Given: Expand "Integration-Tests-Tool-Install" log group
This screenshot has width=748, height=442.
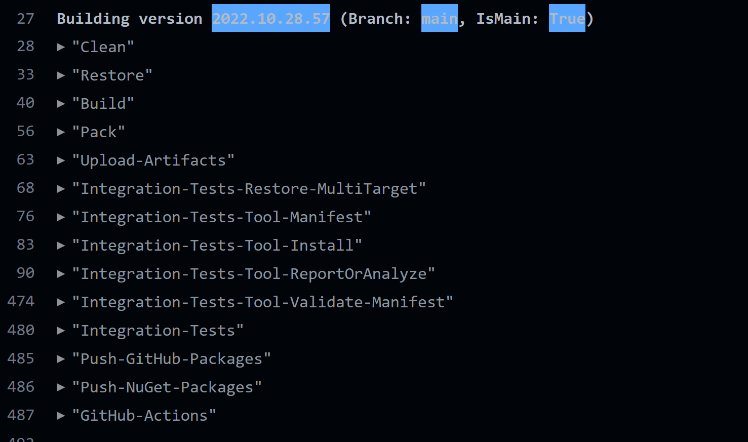Looking at the screenshot, I should pos(61,246).
